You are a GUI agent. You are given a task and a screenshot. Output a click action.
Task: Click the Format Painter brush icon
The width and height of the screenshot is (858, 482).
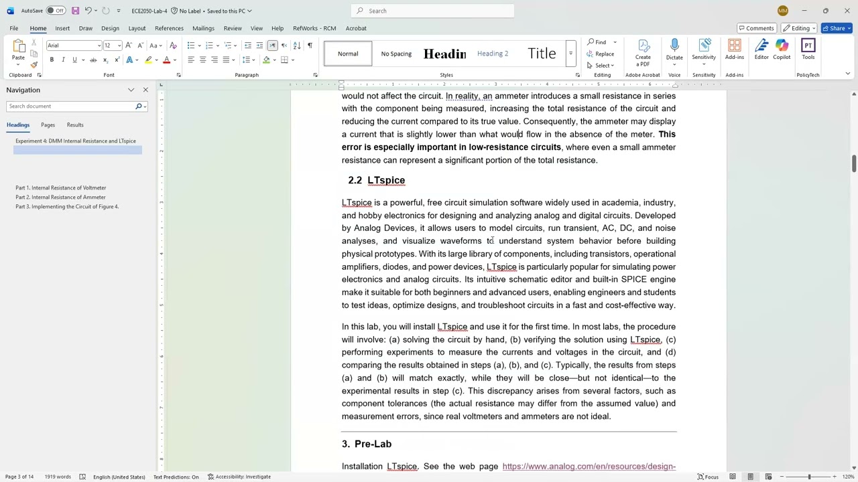pyautogui.click(x=34, y=64)
